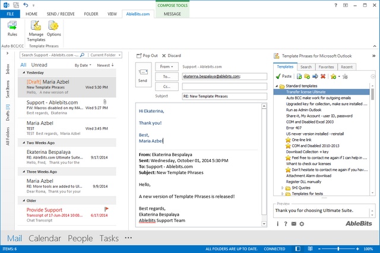
Task: Pop Out the reply into a new window
Action: [x=147, y=56]
